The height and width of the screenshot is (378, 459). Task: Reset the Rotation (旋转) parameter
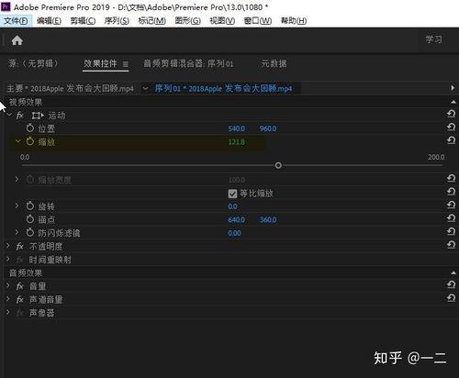coord(451,205)
